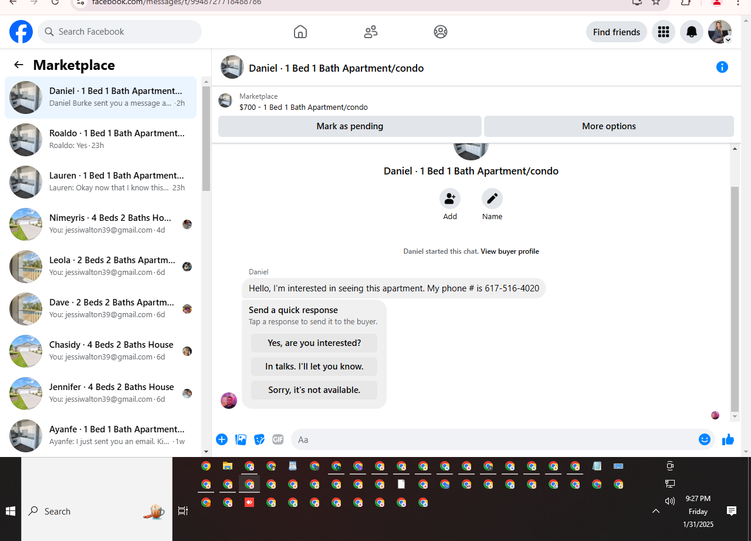751x541 pixels.
Task: Click the conversation list scrollbar
Action: (x=206, y=139)
